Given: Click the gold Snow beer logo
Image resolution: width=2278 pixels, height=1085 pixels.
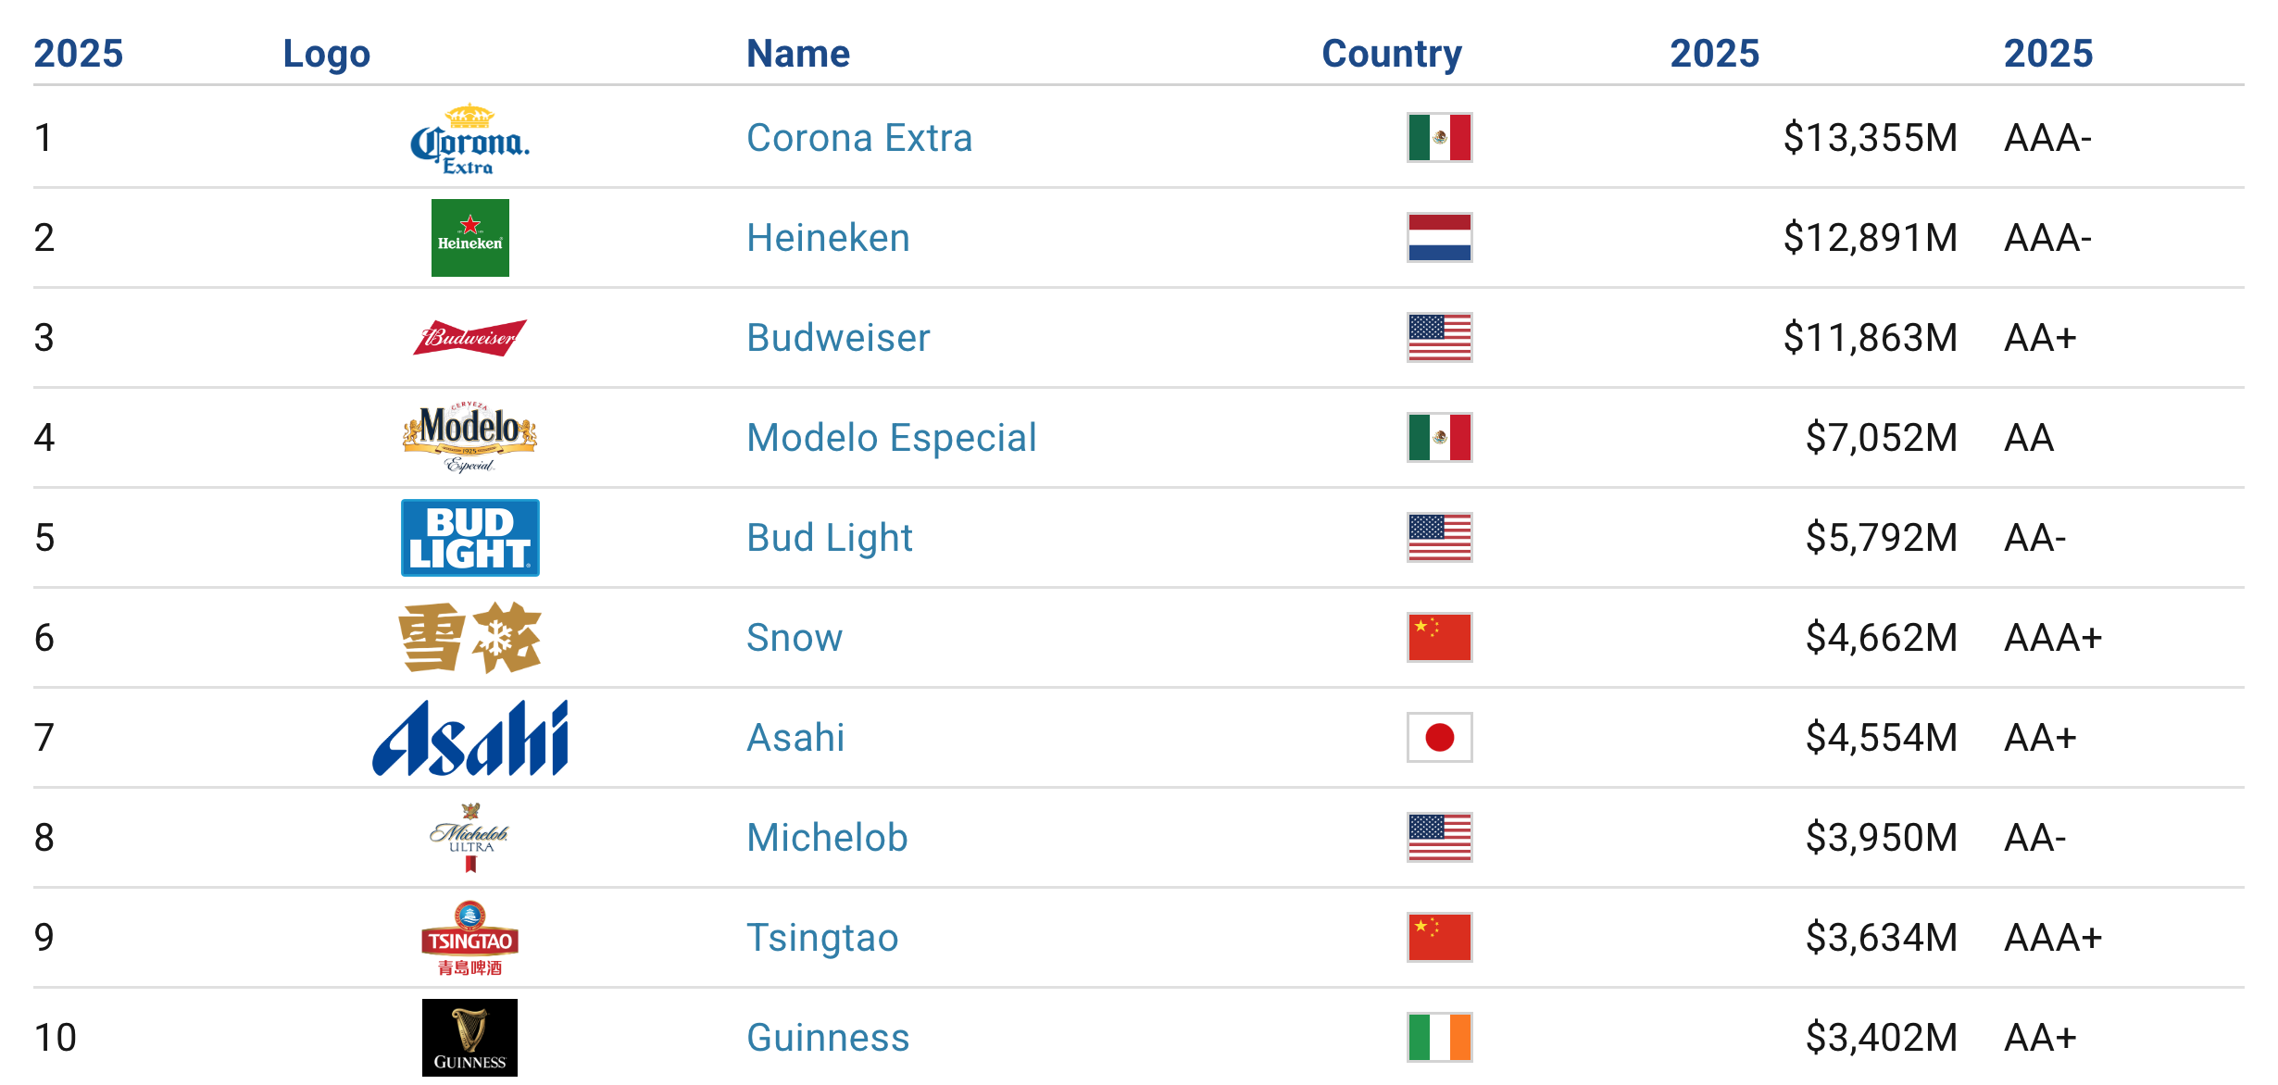Looking at the screenshot, I should (x=470, y=638).
